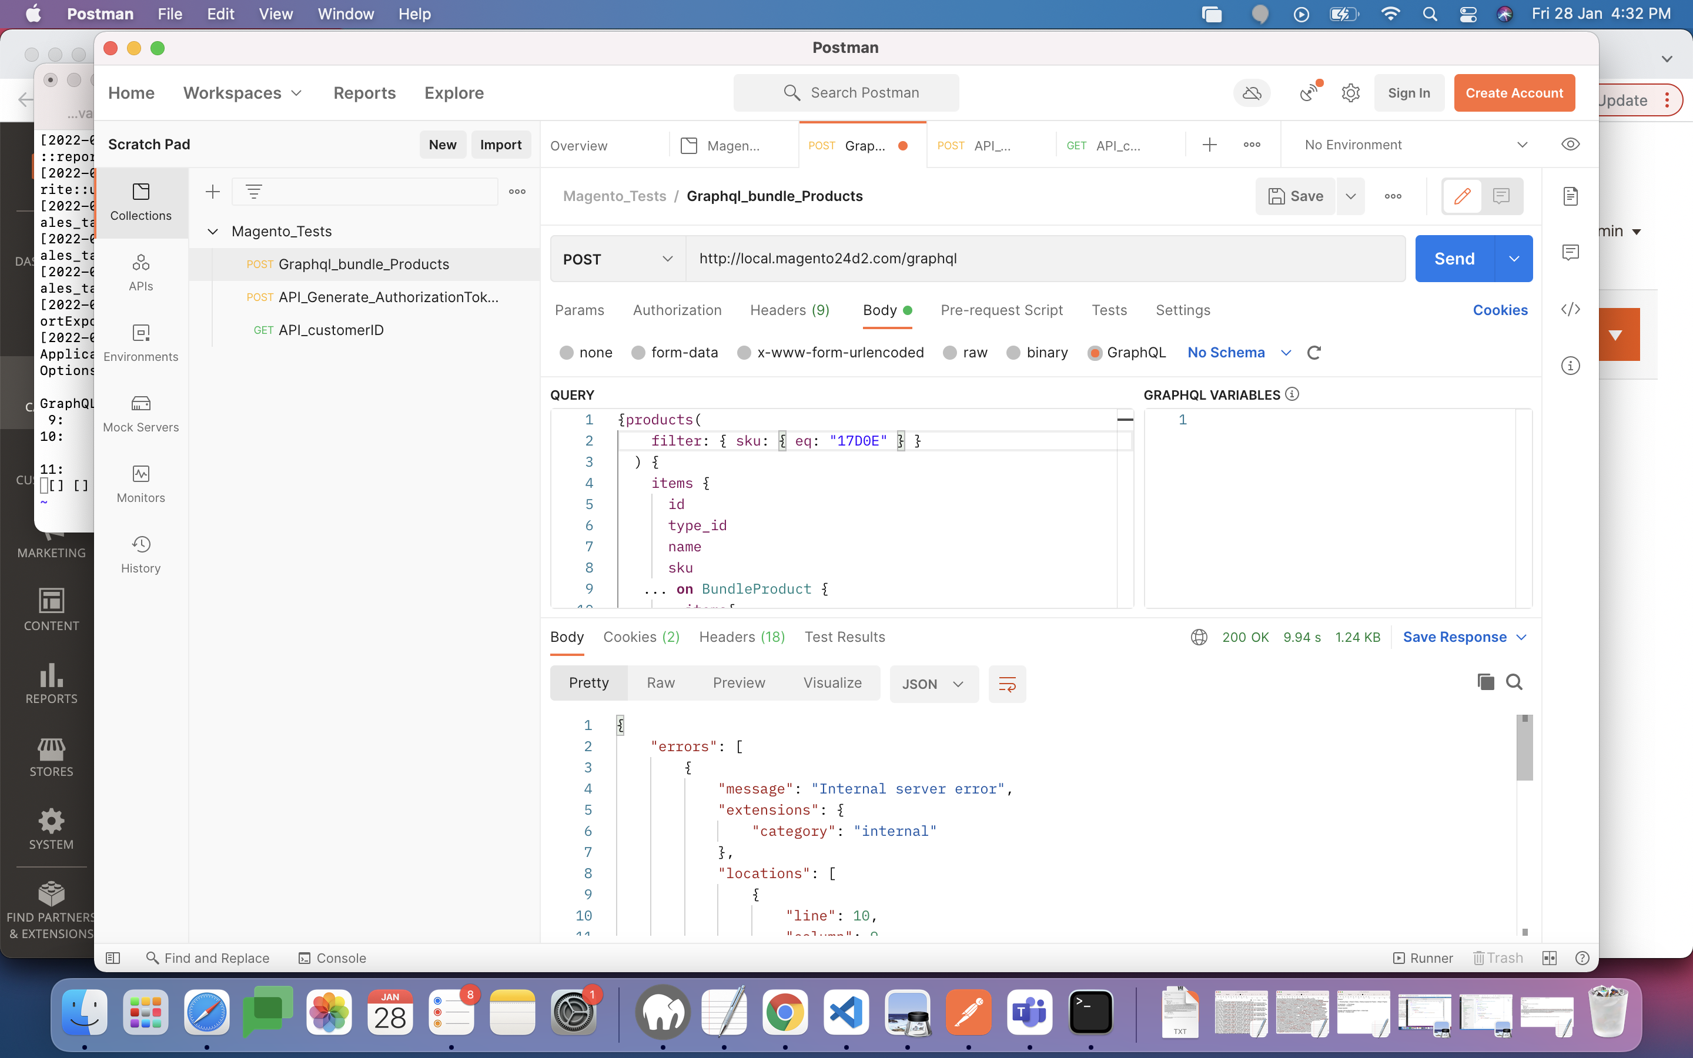Open the APIs sidebar panel
This screenshot has width=1693, height=1058.
click(x=140, y=273)
